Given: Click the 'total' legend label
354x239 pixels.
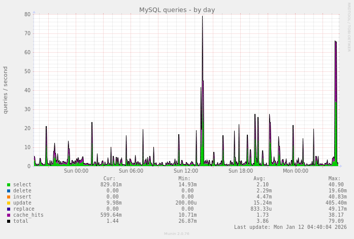Looking at the screenshot, I should [21, 221].
